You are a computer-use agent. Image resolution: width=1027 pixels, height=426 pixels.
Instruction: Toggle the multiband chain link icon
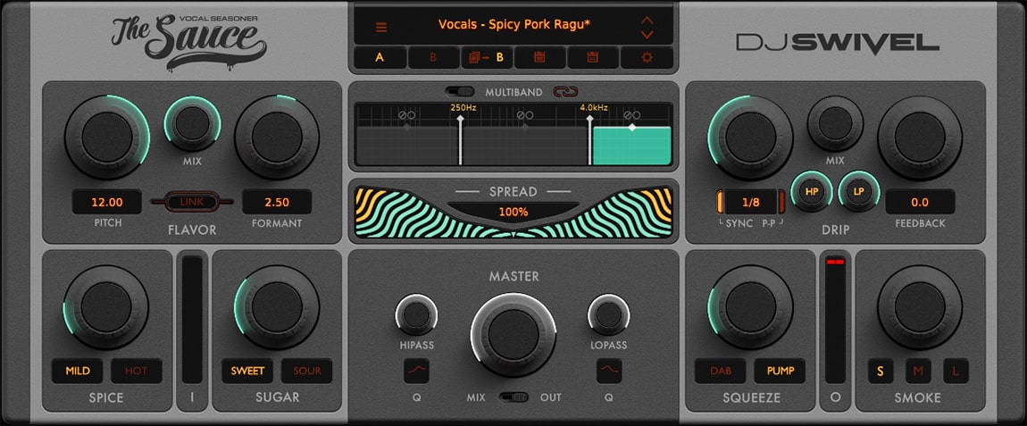[565, 92]
